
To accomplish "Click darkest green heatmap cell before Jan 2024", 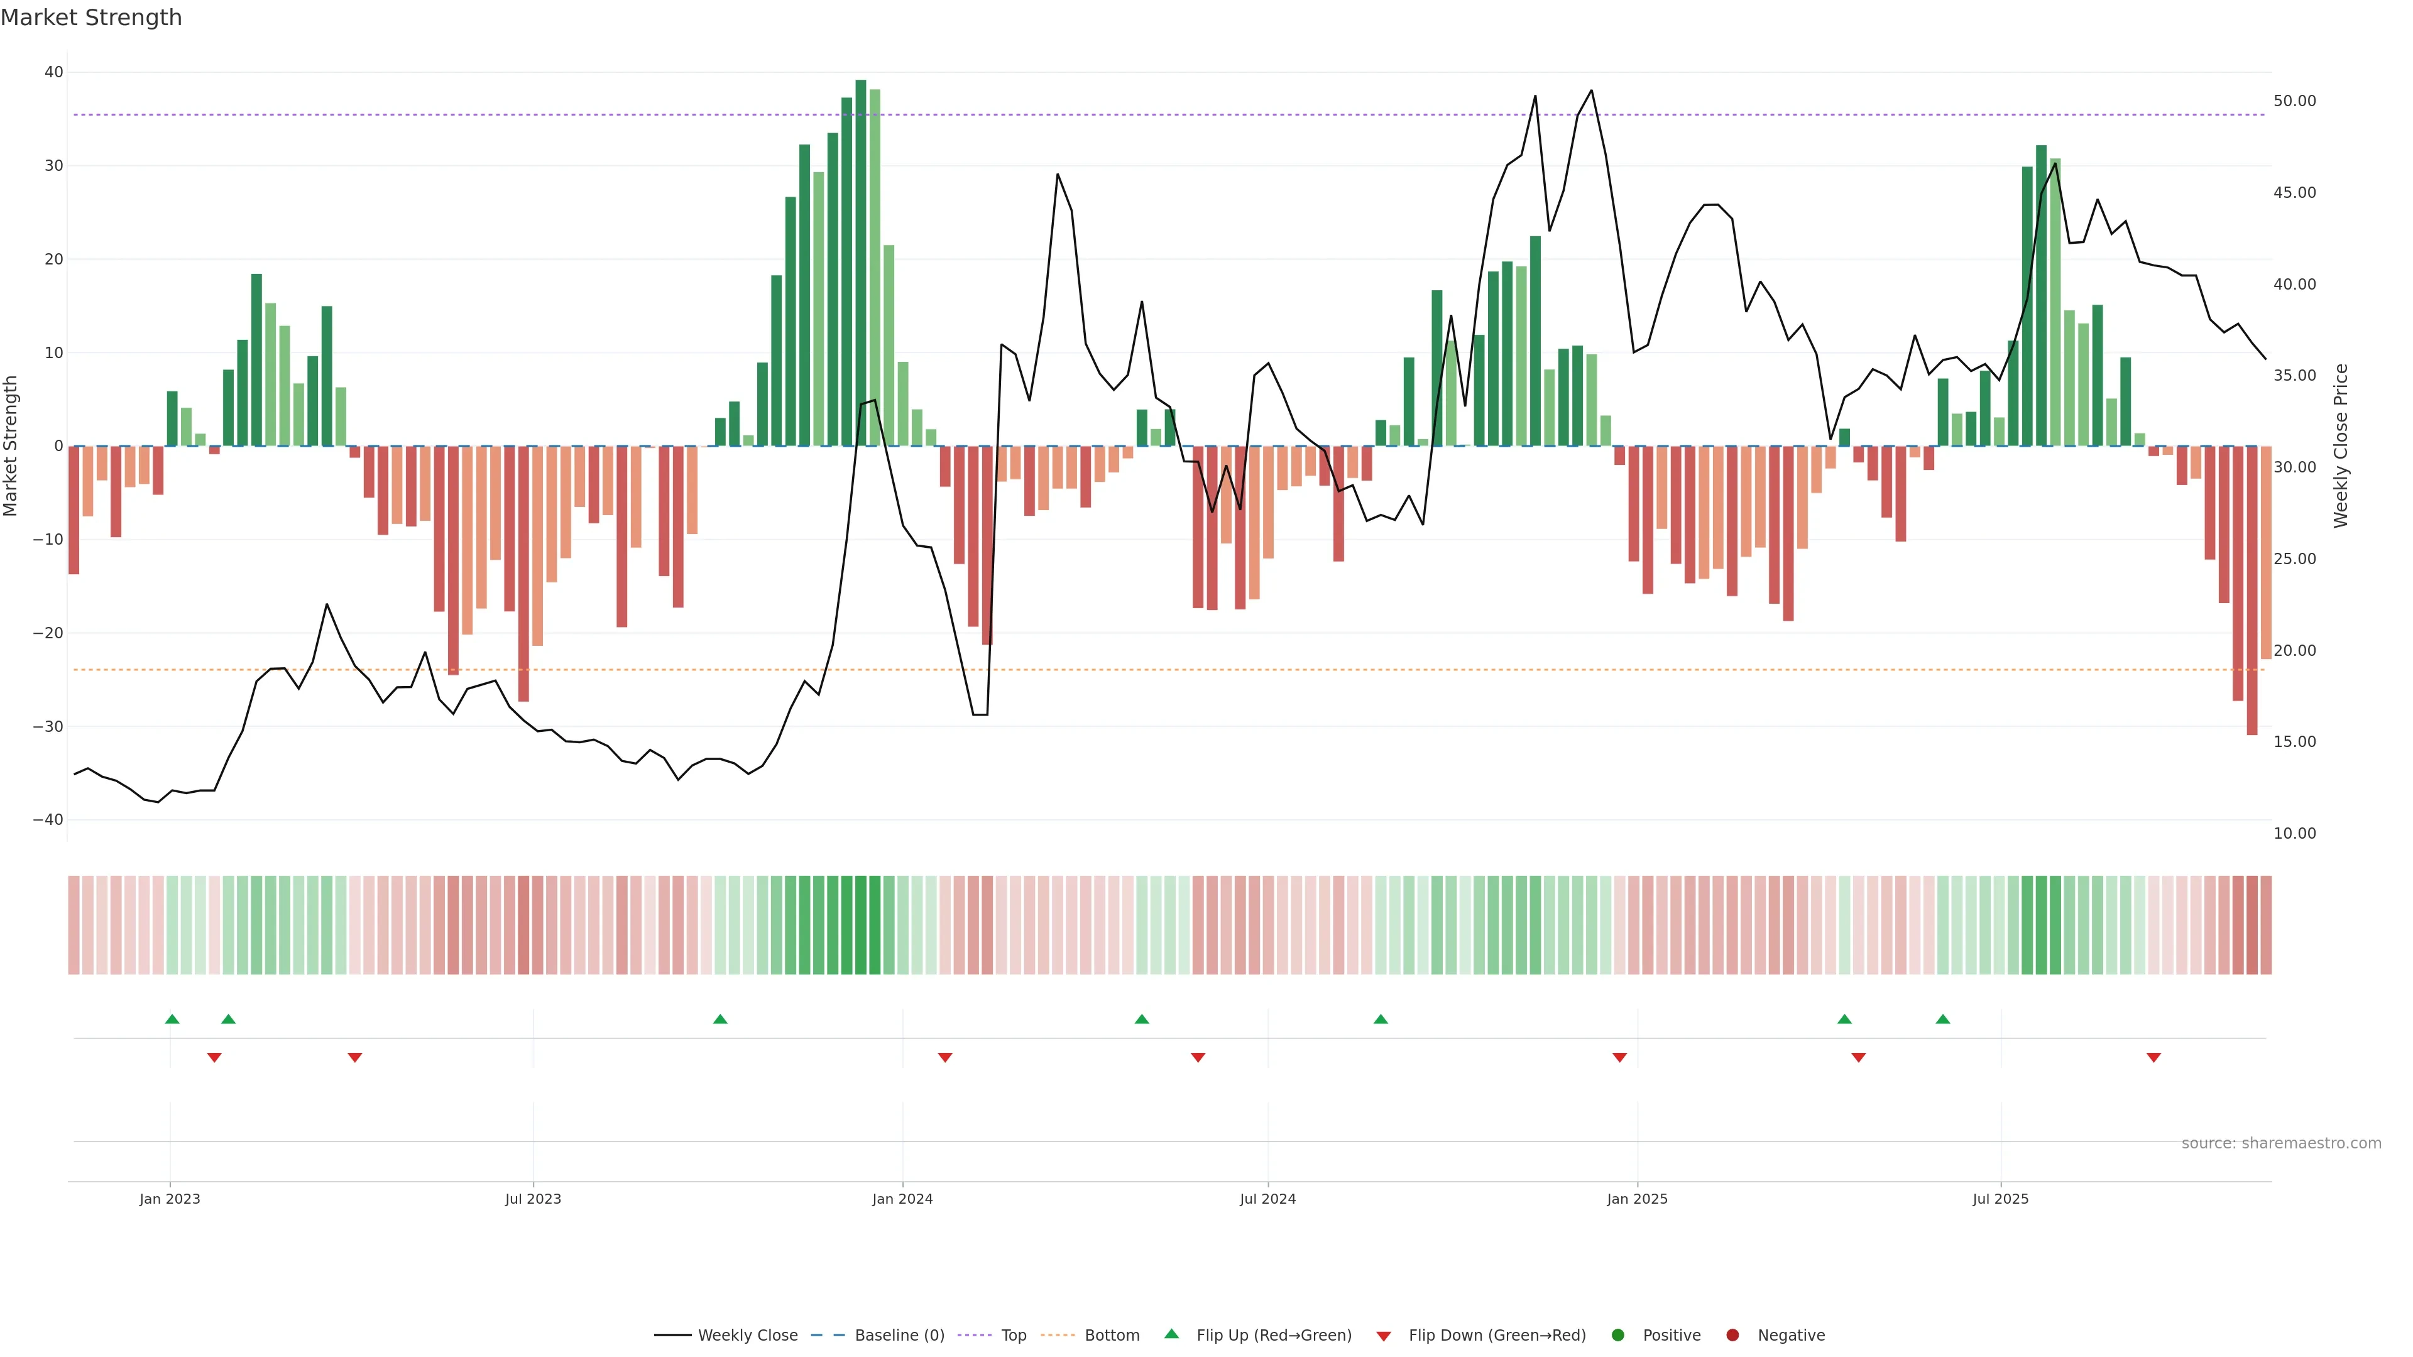I will tap(861, 925).
